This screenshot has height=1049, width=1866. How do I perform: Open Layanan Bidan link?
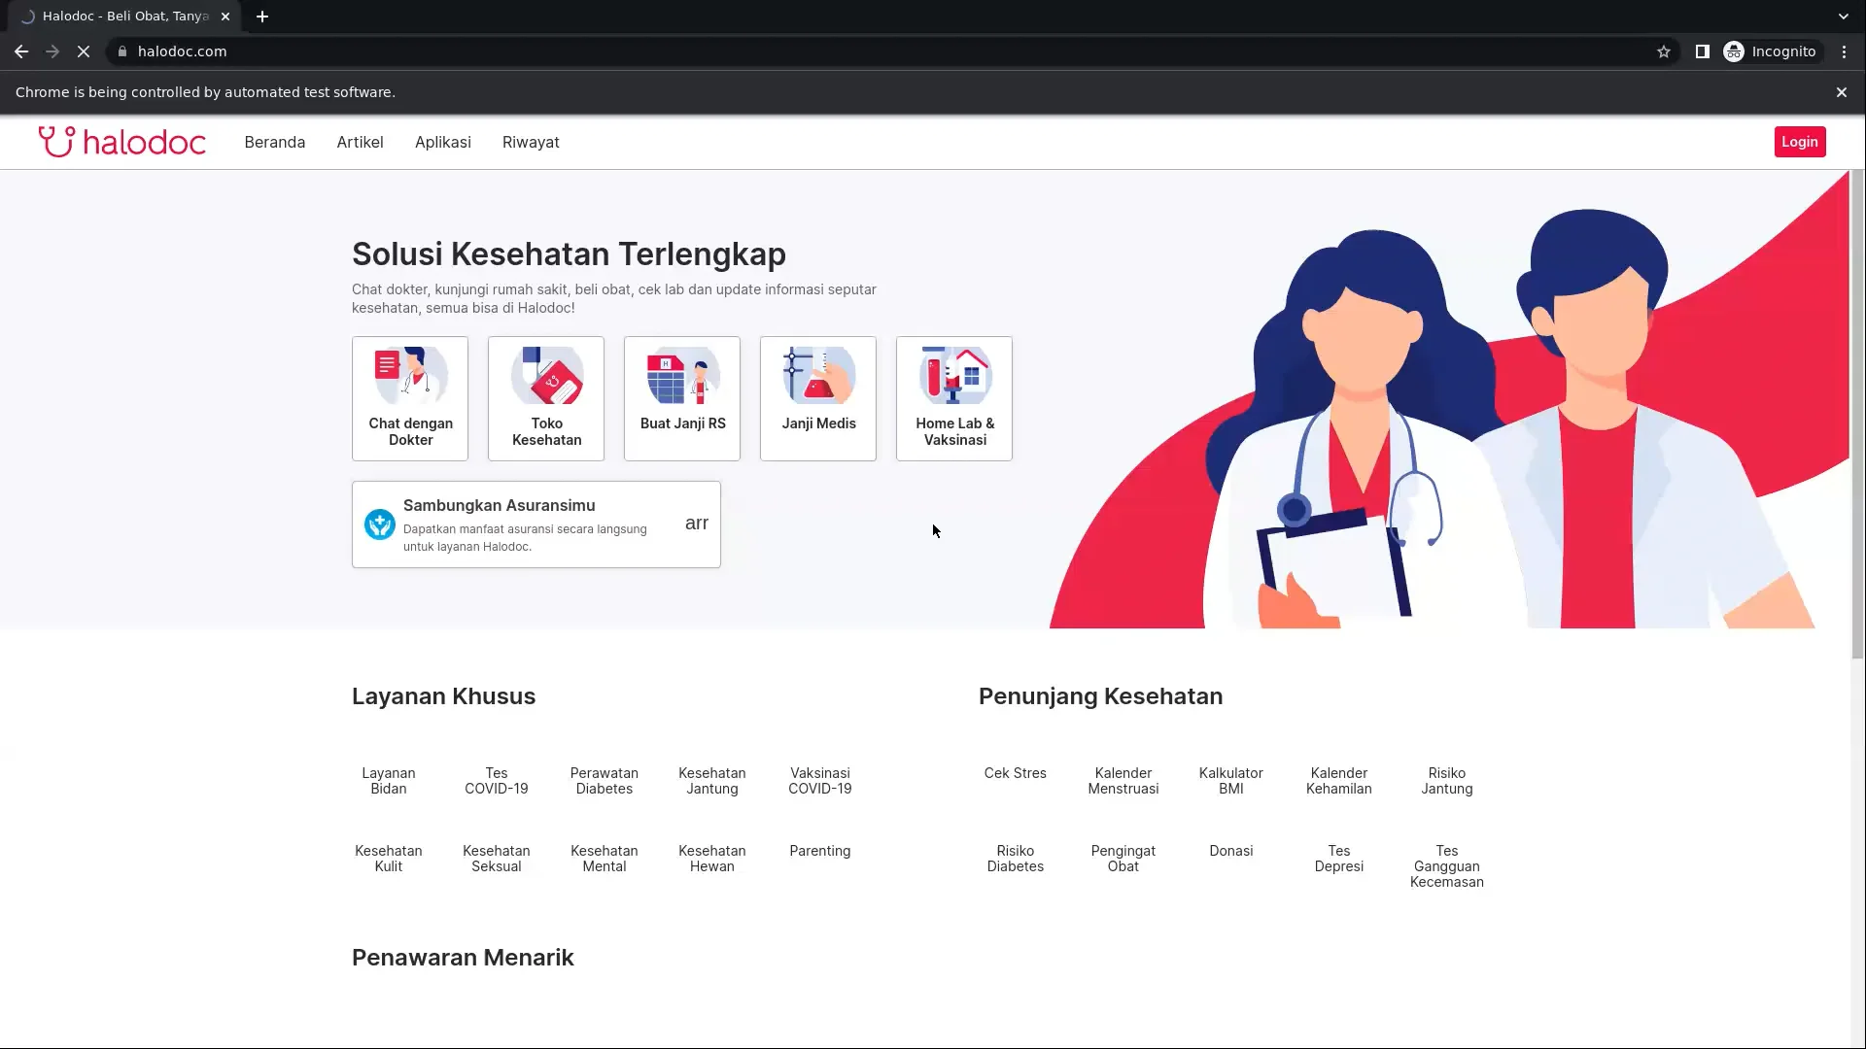tap(389, 781)
